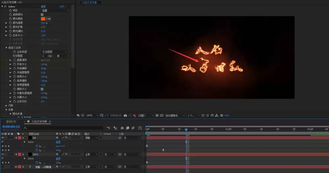Toggle effects switch on layer [01]
The width and height of the screenshot is (329, 173).
(66, 154)
